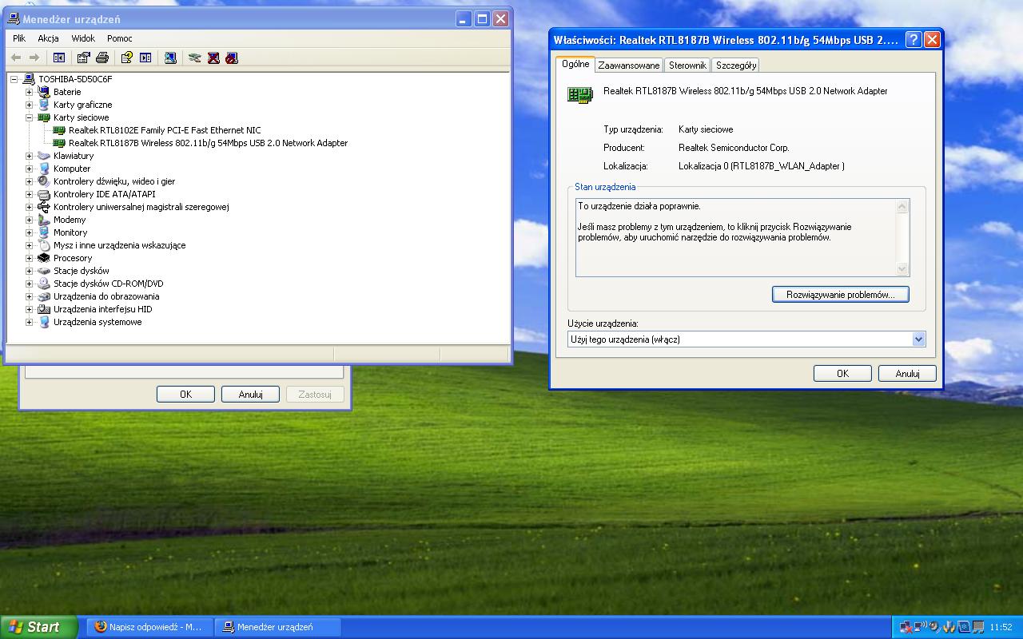Open the Akcja menu
Image resolution: width=1023 pixels, height=639 pixels.
click(x=48, y=38)
